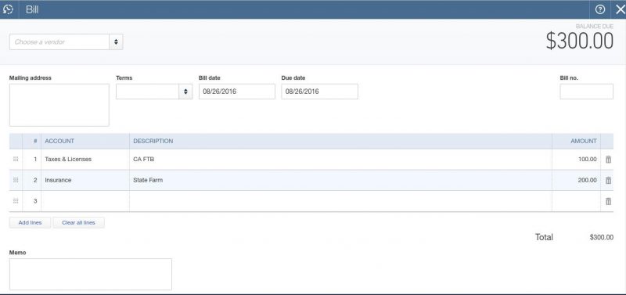Image resolution: width=626 pixels, height=295 pixels.
Task: Edit the State Farm description cell
Action: coord(340,181)
